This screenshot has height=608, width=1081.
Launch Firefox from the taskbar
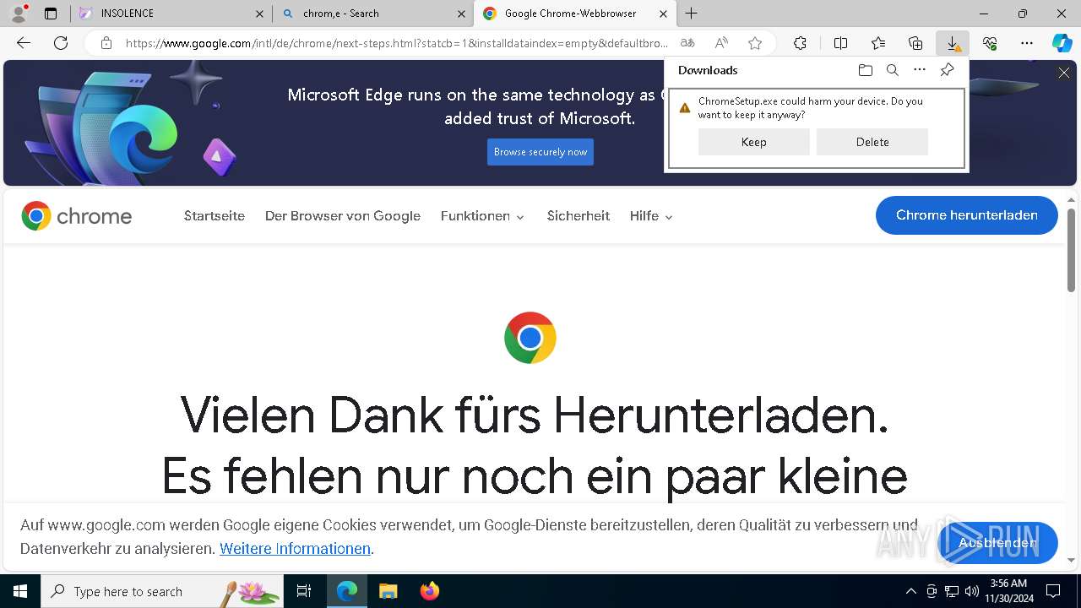(429, 591)
